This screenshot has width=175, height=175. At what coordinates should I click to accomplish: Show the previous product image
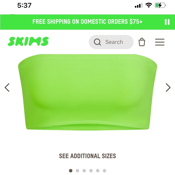(x=7, y=87)
